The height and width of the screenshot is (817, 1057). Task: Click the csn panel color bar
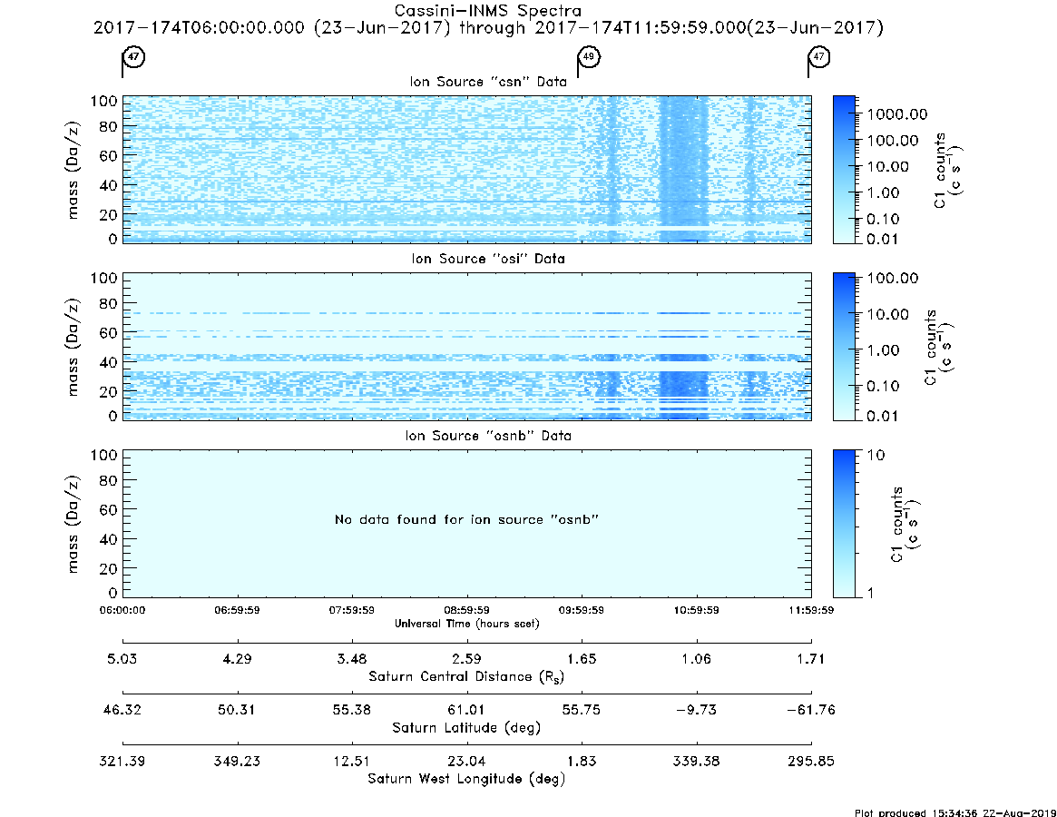pyautogui.click(x=844, y=170)
